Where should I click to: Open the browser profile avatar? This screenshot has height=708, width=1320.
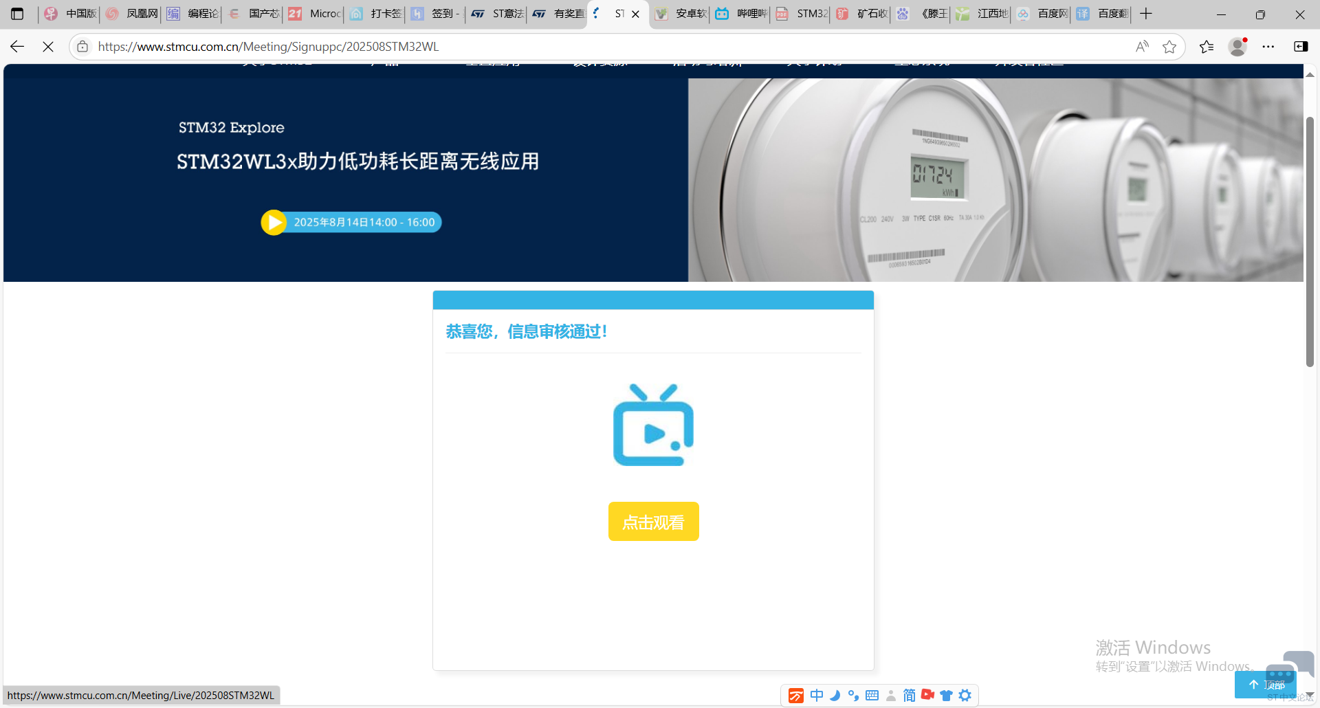coord(1237,47)
